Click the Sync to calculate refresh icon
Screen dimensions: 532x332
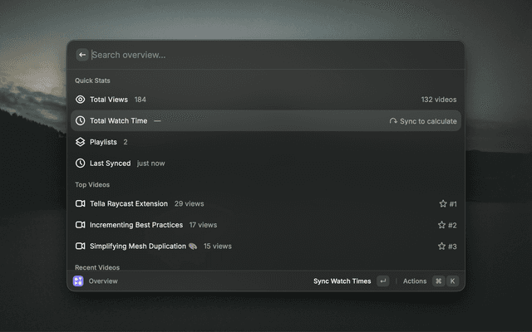pyautogui.click(x=393, y=121)
